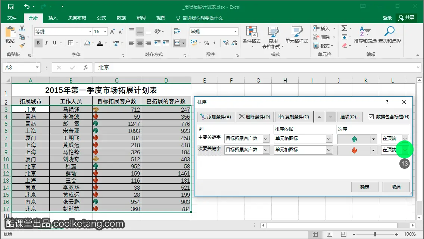Open the number format dropdown 常规
The image size is (424, 239).
pos(236,32)
